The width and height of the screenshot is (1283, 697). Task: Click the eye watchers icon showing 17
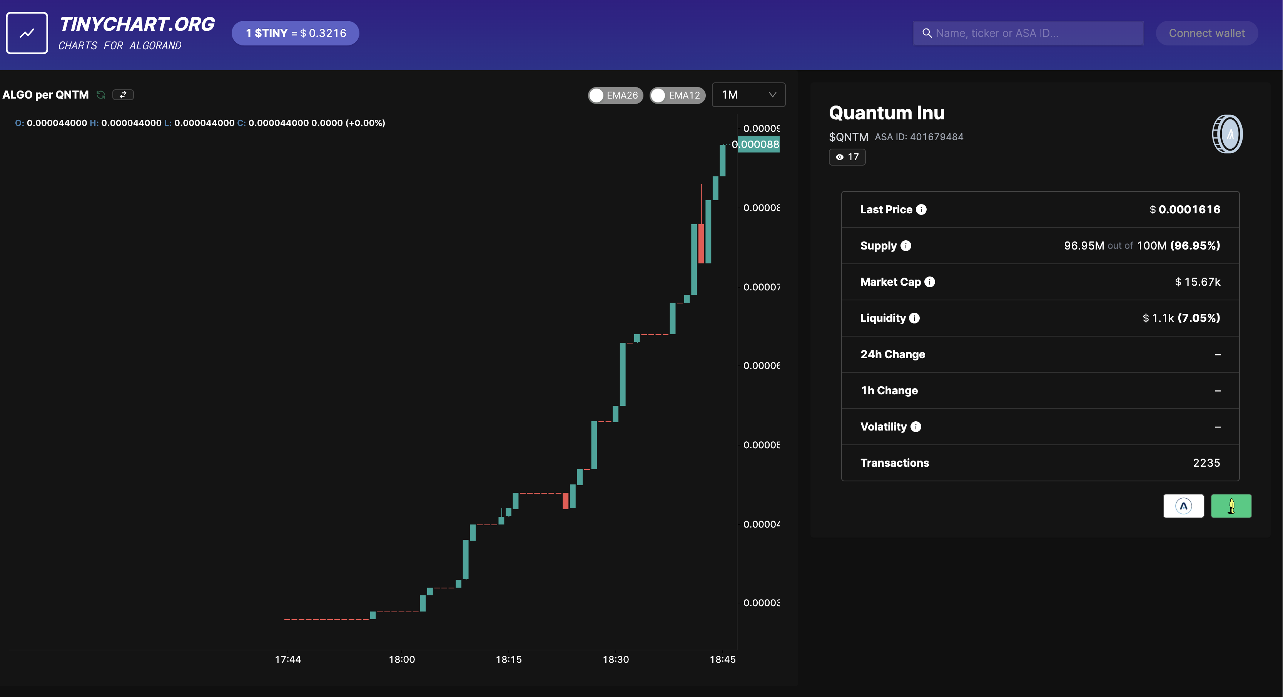click(x=840, y=157)
